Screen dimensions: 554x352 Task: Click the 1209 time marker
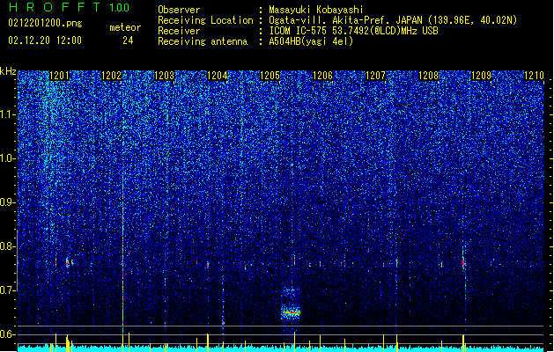tap(481, 76)
